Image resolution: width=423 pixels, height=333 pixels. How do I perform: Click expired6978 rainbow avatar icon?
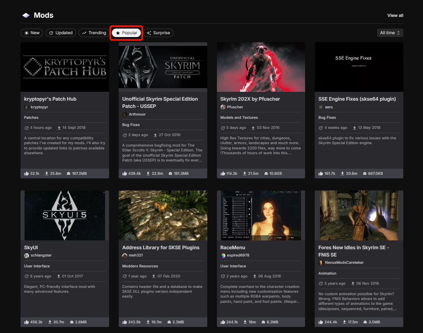(x=223, y=256)
